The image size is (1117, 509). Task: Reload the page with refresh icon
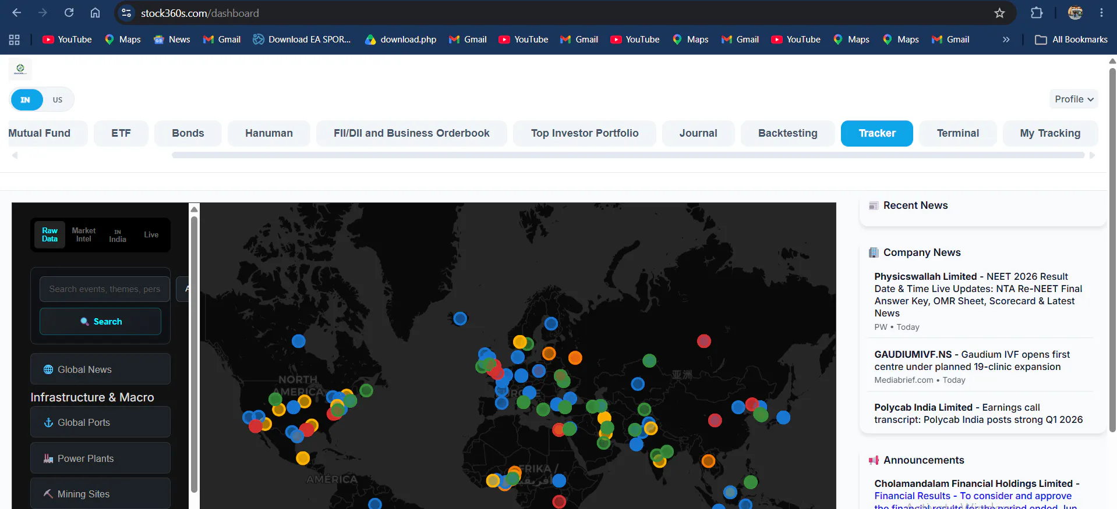(x=69, y=13)
